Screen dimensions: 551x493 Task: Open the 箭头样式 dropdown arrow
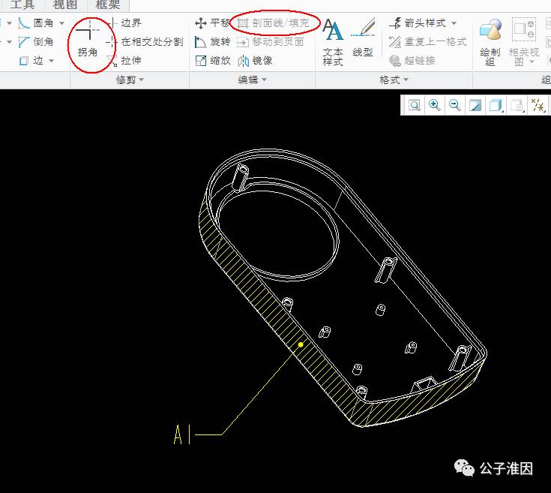[454, 23]
